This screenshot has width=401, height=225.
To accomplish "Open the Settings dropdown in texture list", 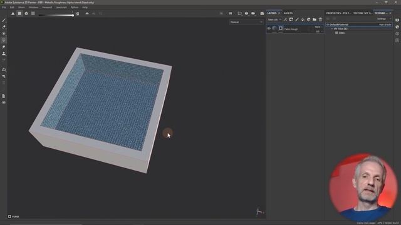I will coord(384,19).
